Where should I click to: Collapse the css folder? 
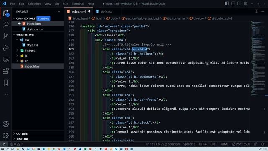17,40
